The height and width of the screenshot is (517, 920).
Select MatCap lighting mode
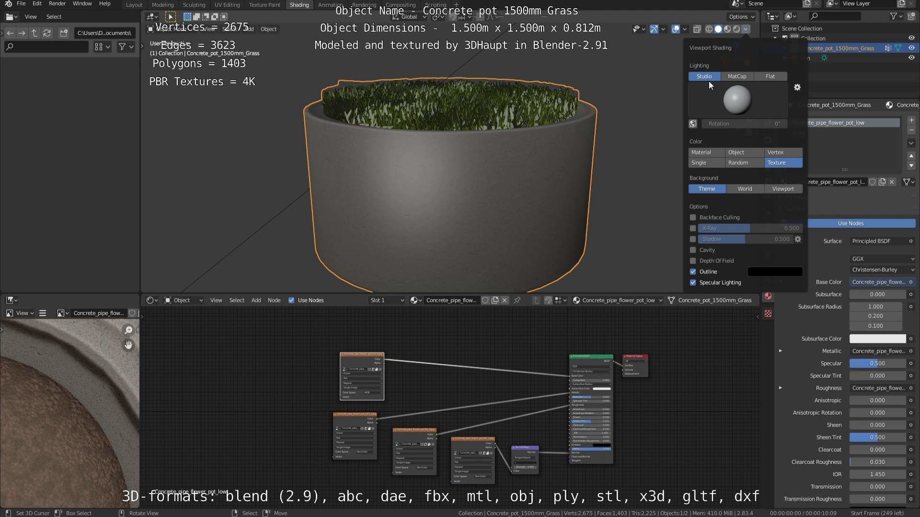click(x=737, y=76)
